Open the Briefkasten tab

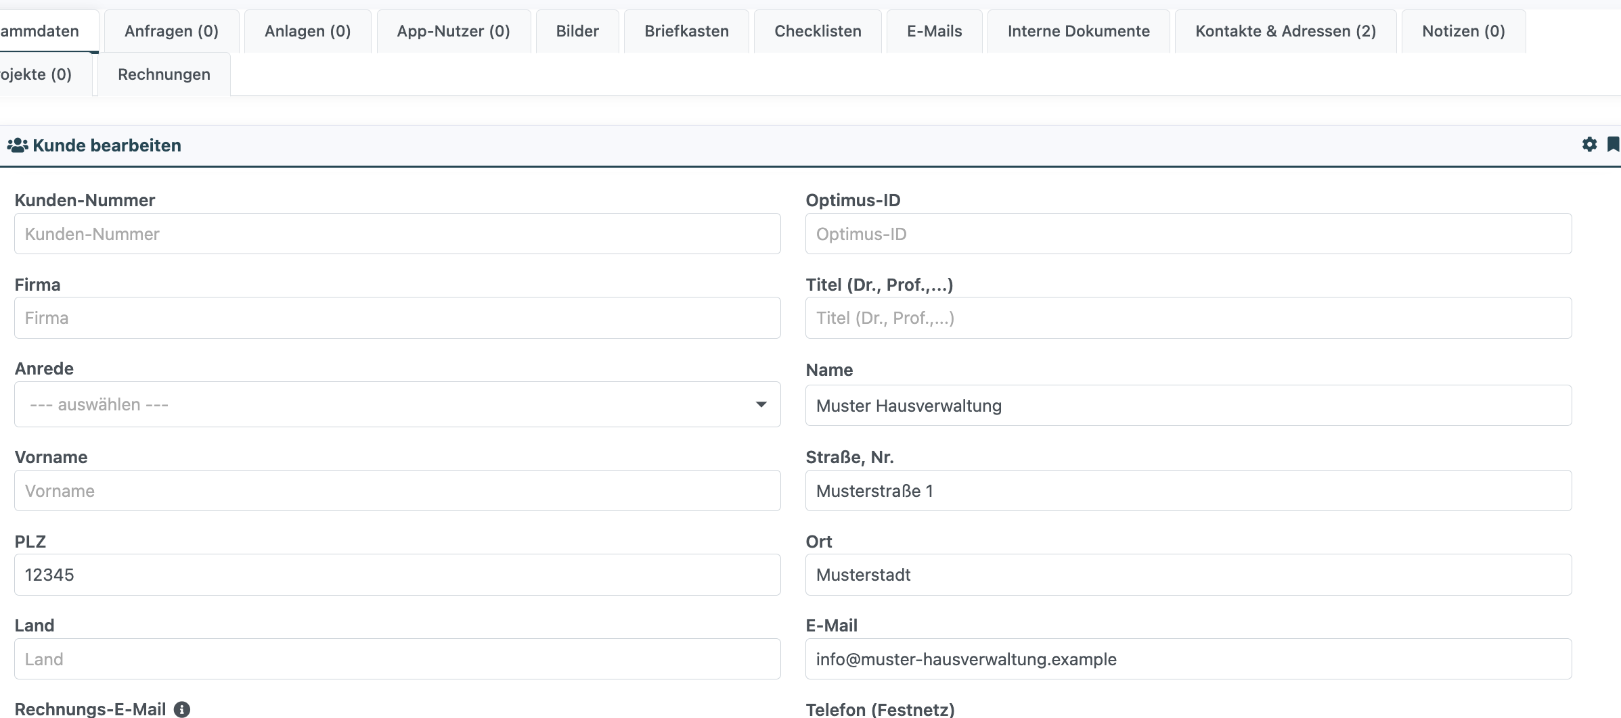pyautogui.click(x=686, y=31)
